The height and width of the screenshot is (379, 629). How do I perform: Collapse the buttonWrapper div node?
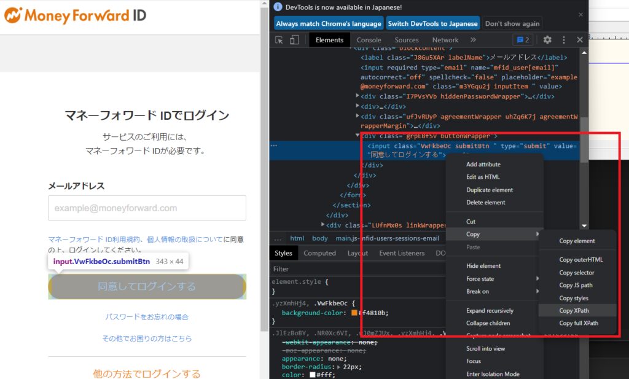click(357, 136)
